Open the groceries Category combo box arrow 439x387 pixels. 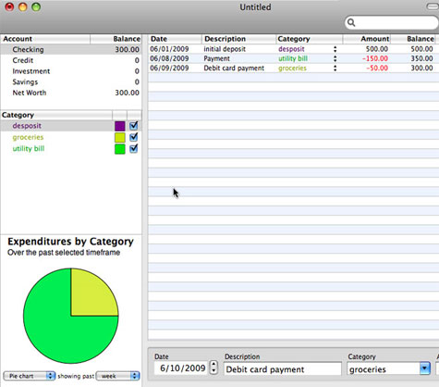click(x=424, y=368)
